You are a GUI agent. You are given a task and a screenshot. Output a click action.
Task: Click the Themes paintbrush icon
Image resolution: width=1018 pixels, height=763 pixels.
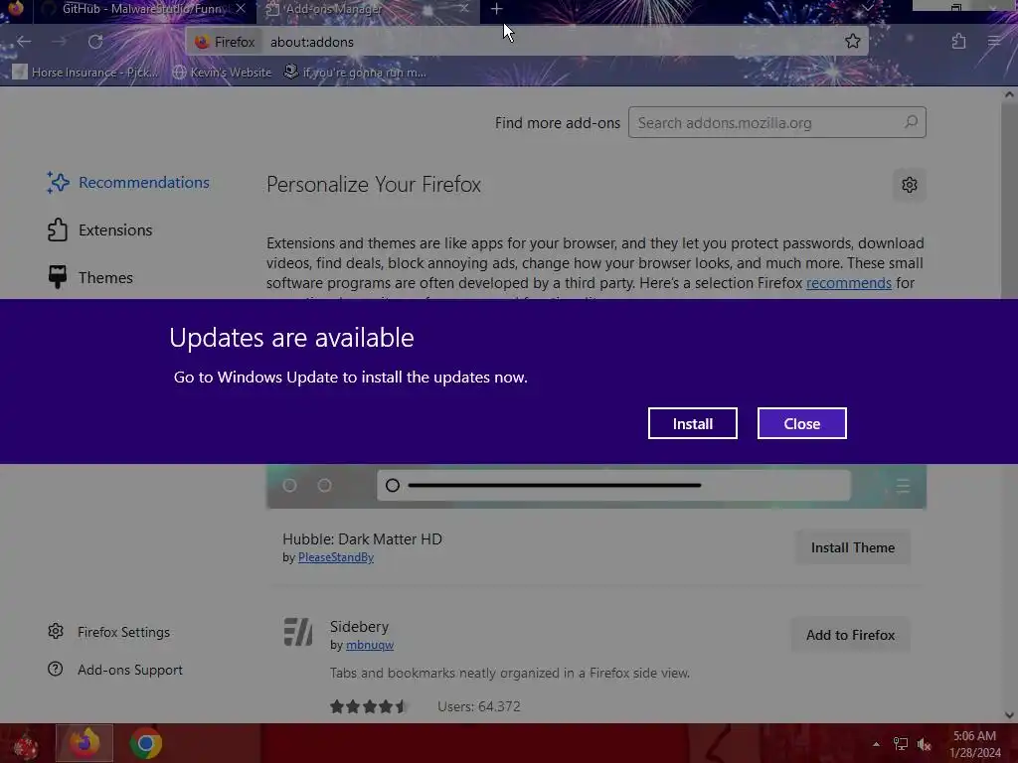[x=57, y=277]
